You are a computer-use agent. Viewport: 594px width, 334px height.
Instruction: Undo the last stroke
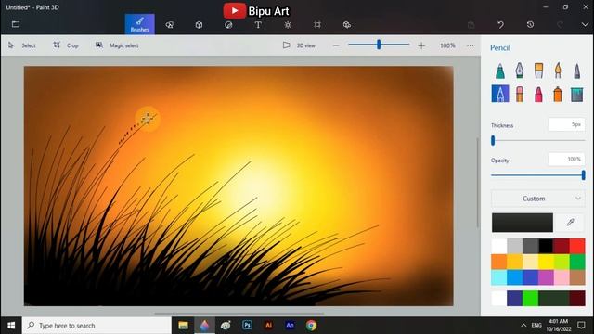coord(500,25)
